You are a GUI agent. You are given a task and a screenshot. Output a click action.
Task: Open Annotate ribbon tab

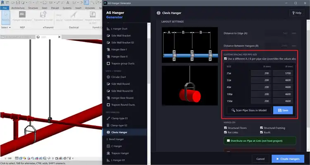point(90,8)
